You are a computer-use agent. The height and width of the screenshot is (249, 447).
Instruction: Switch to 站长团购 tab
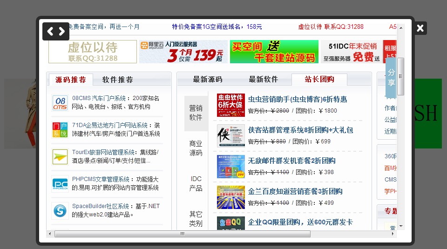tap(319, 79)
